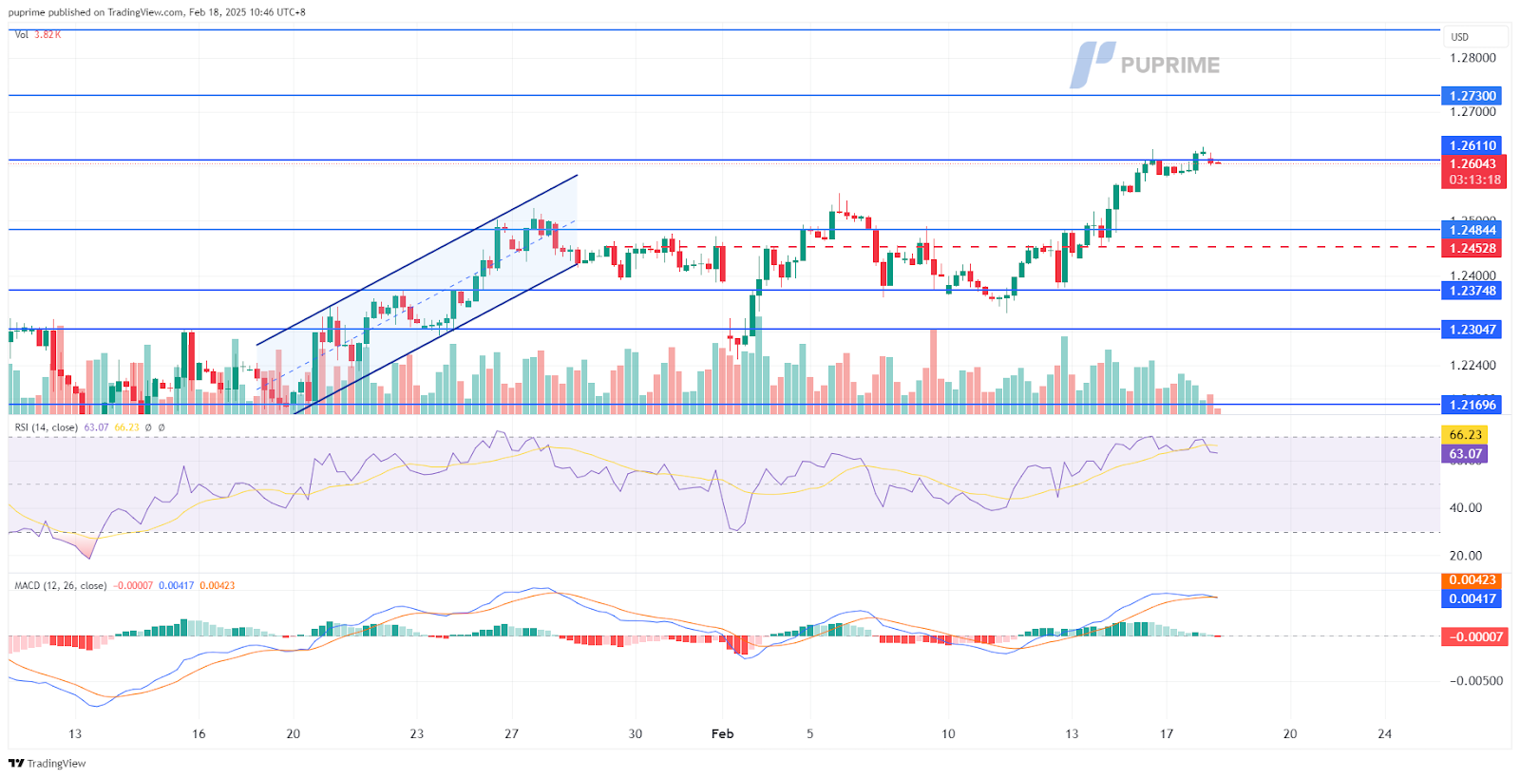Select the MACD histogram -0.00007 label
The height and width of the screenshot is (778, 1520).
pos(1475,636)
